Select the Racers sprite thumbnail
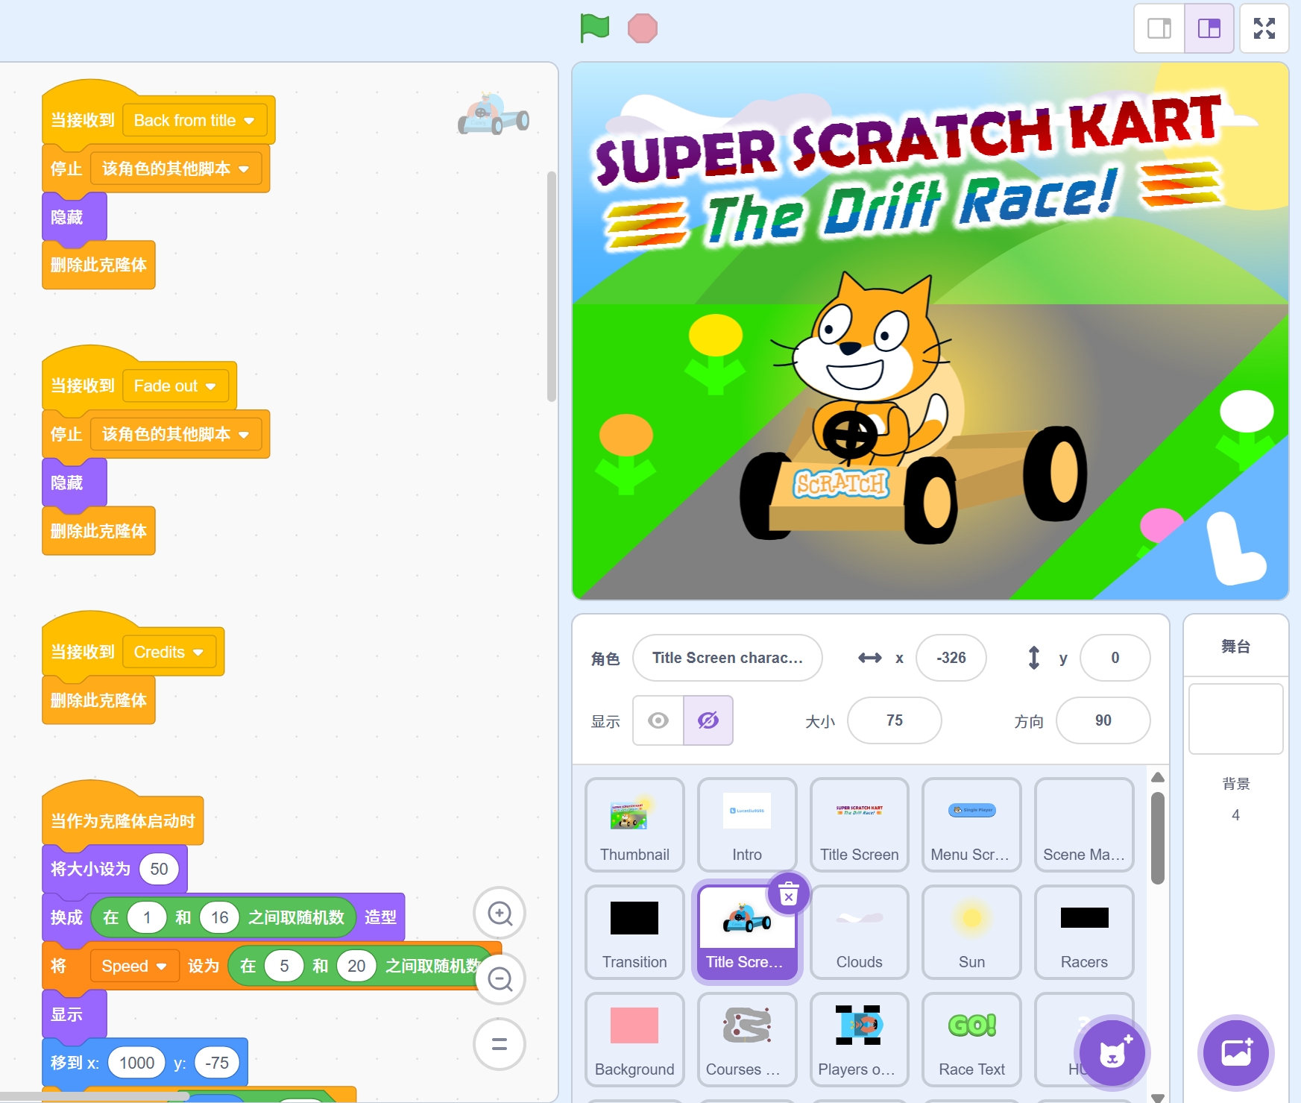Screen dimensions: 1301x1103 pyautogui.click(x=1083, y=932)
